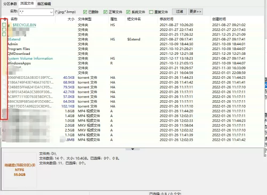This screenshot has height=195, width=267.
Task: Click the NTFS 55.0GB disk thumbnail
Action: click(20, 170)
